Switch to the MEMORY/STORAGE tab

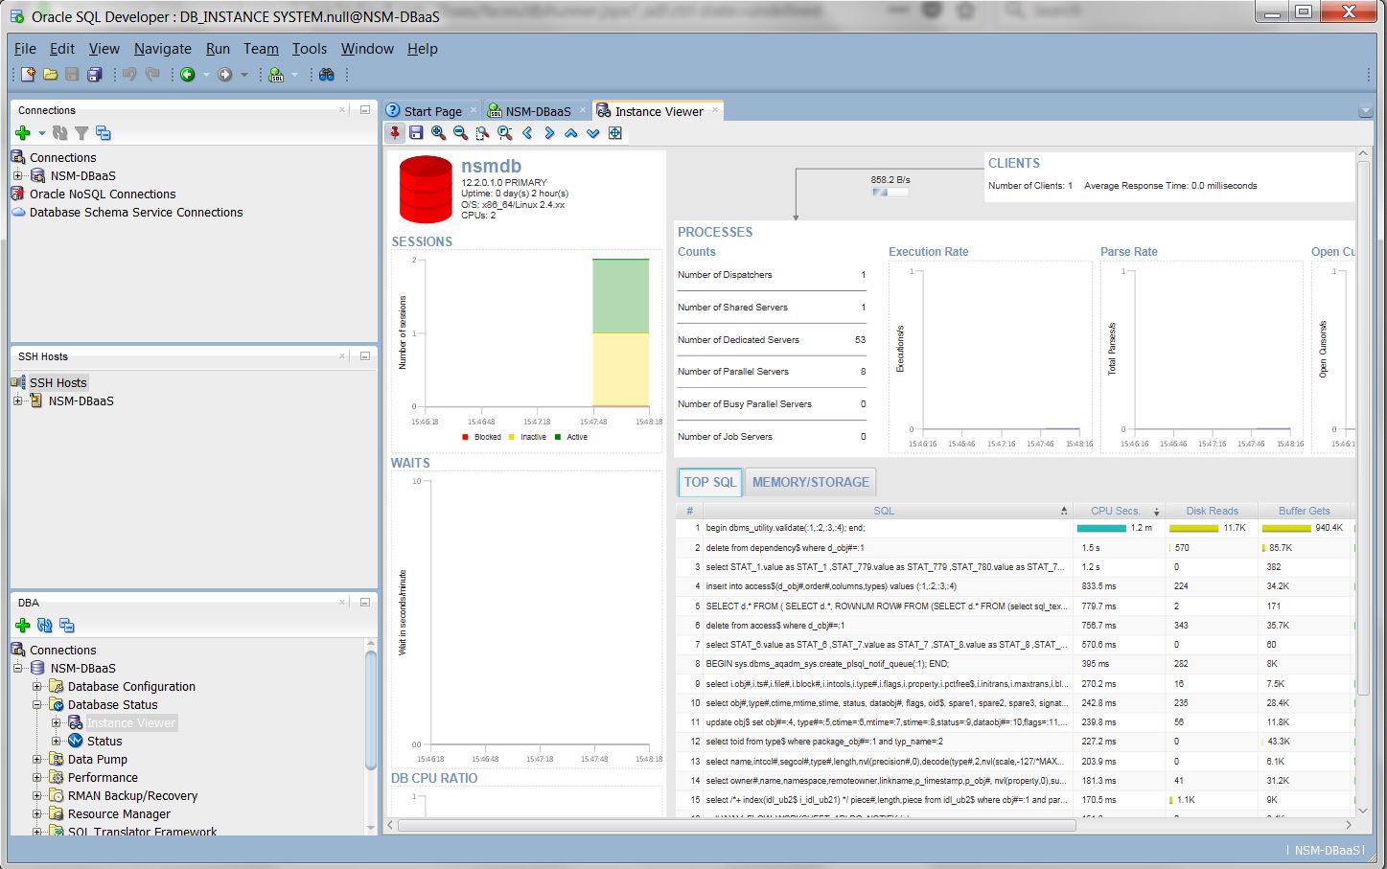tap(809, 482)
